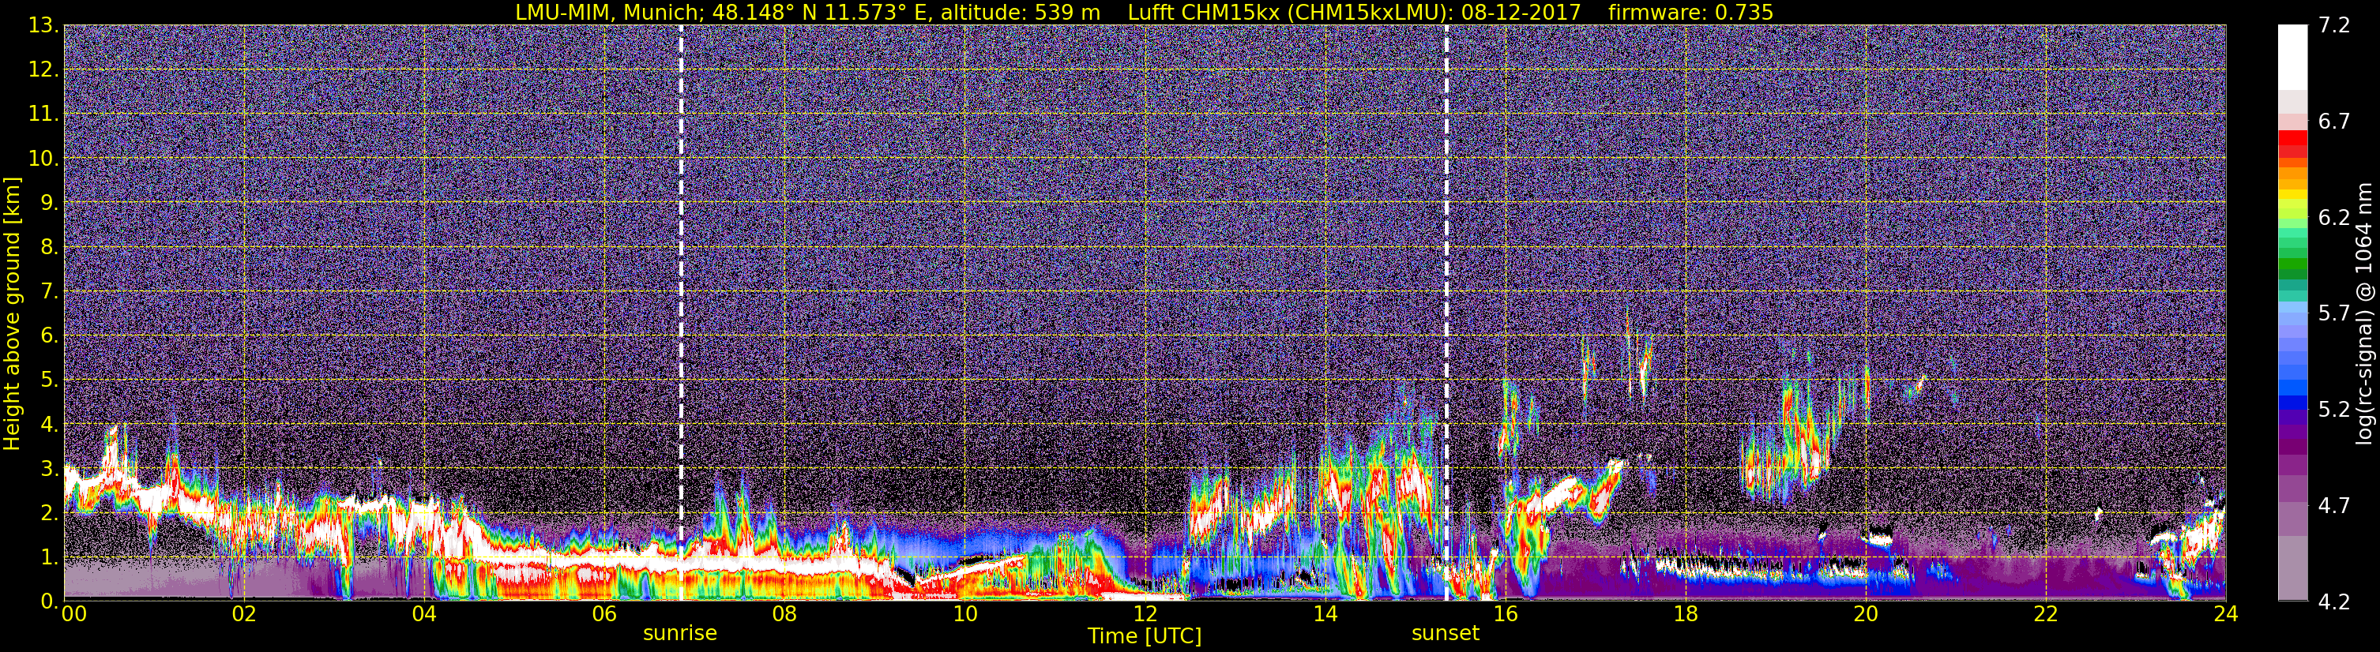Screen dimensions: 2380x652
Task: Click the height axis tick label 12.
Action: point(42,70)
